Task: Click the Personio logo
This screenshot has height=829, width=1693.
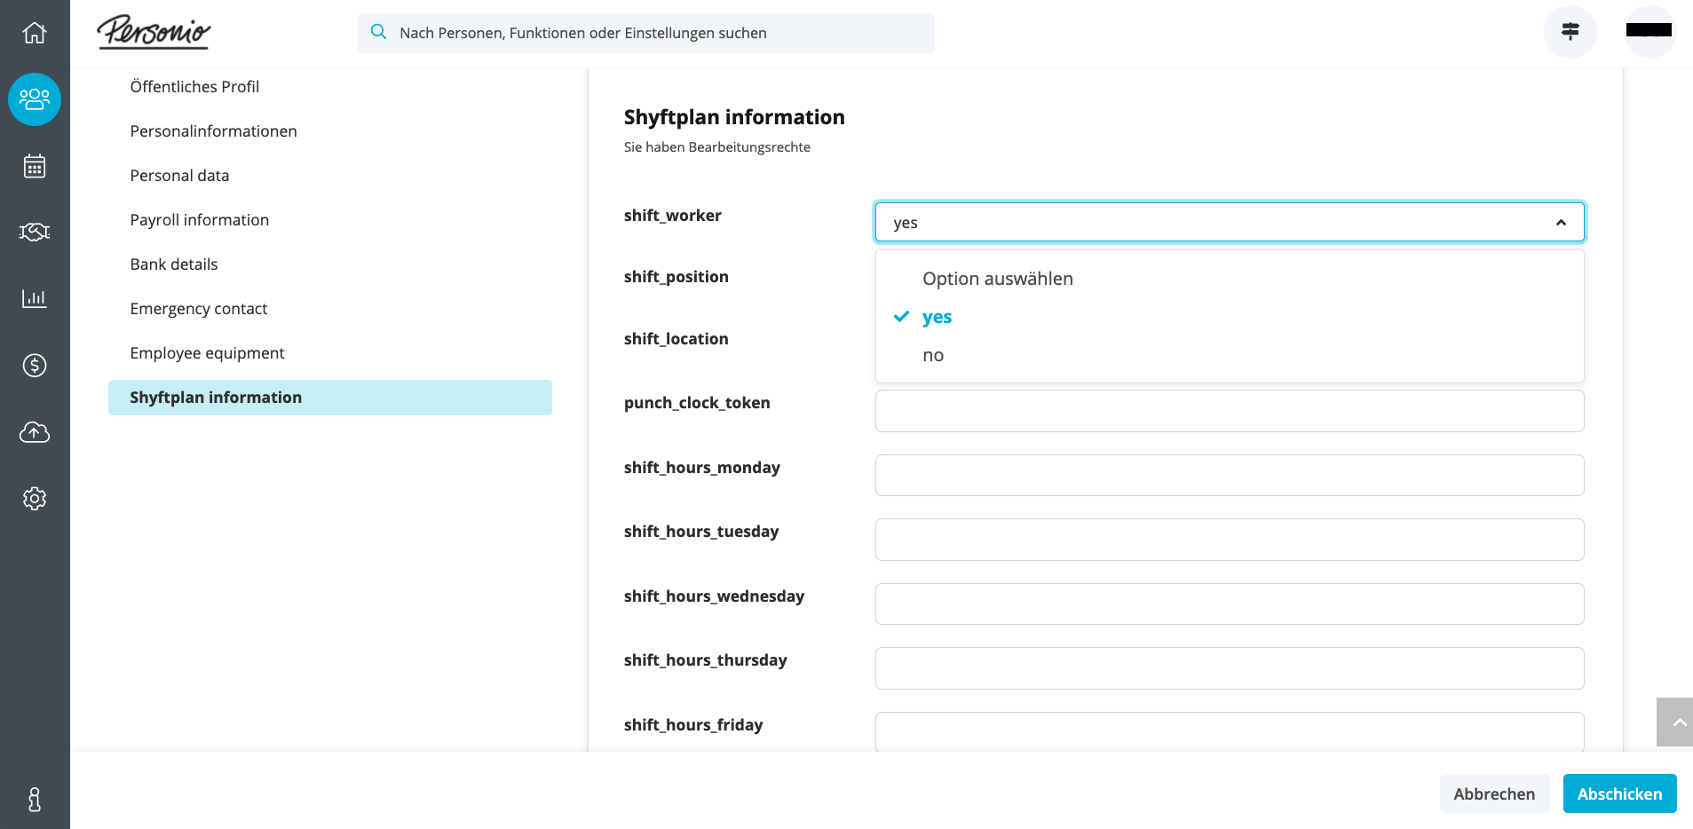Action: (154, 32)
